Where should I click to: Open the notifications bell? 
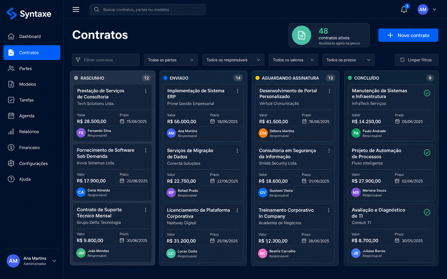pyautogui.click(x=404, y=9)
